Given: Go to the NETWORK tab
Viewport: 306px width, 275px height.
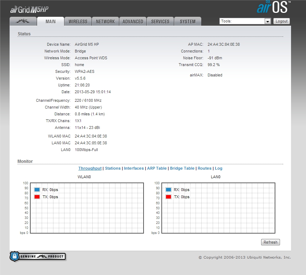Looking at the screenshot, I should 105,21.
